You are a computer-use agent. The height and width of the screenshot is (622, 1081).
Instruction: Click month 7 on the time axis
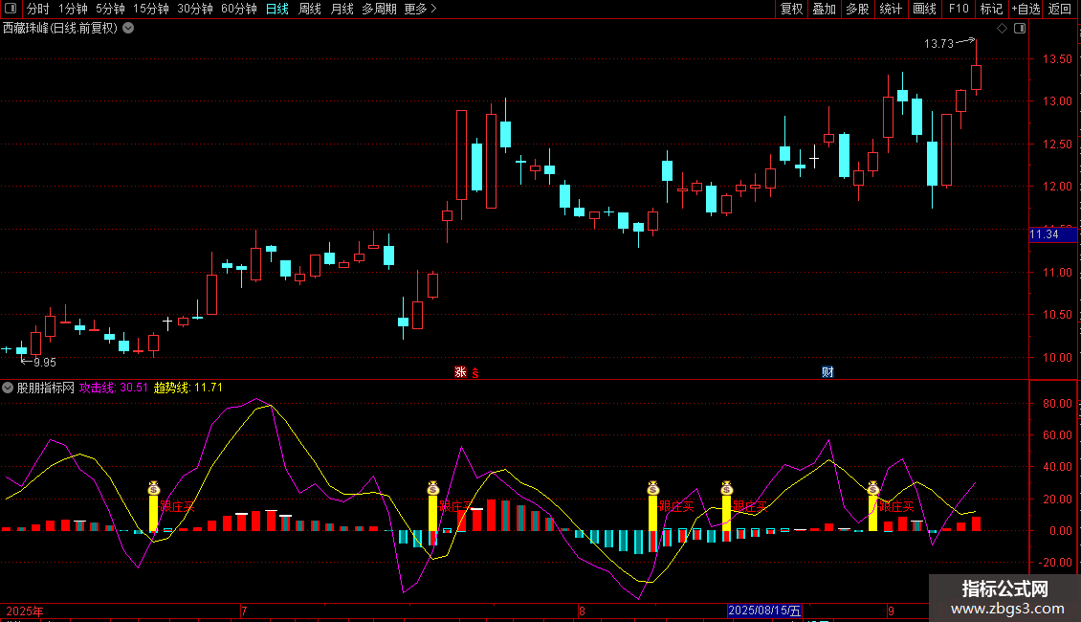click(x=244, y=611)
